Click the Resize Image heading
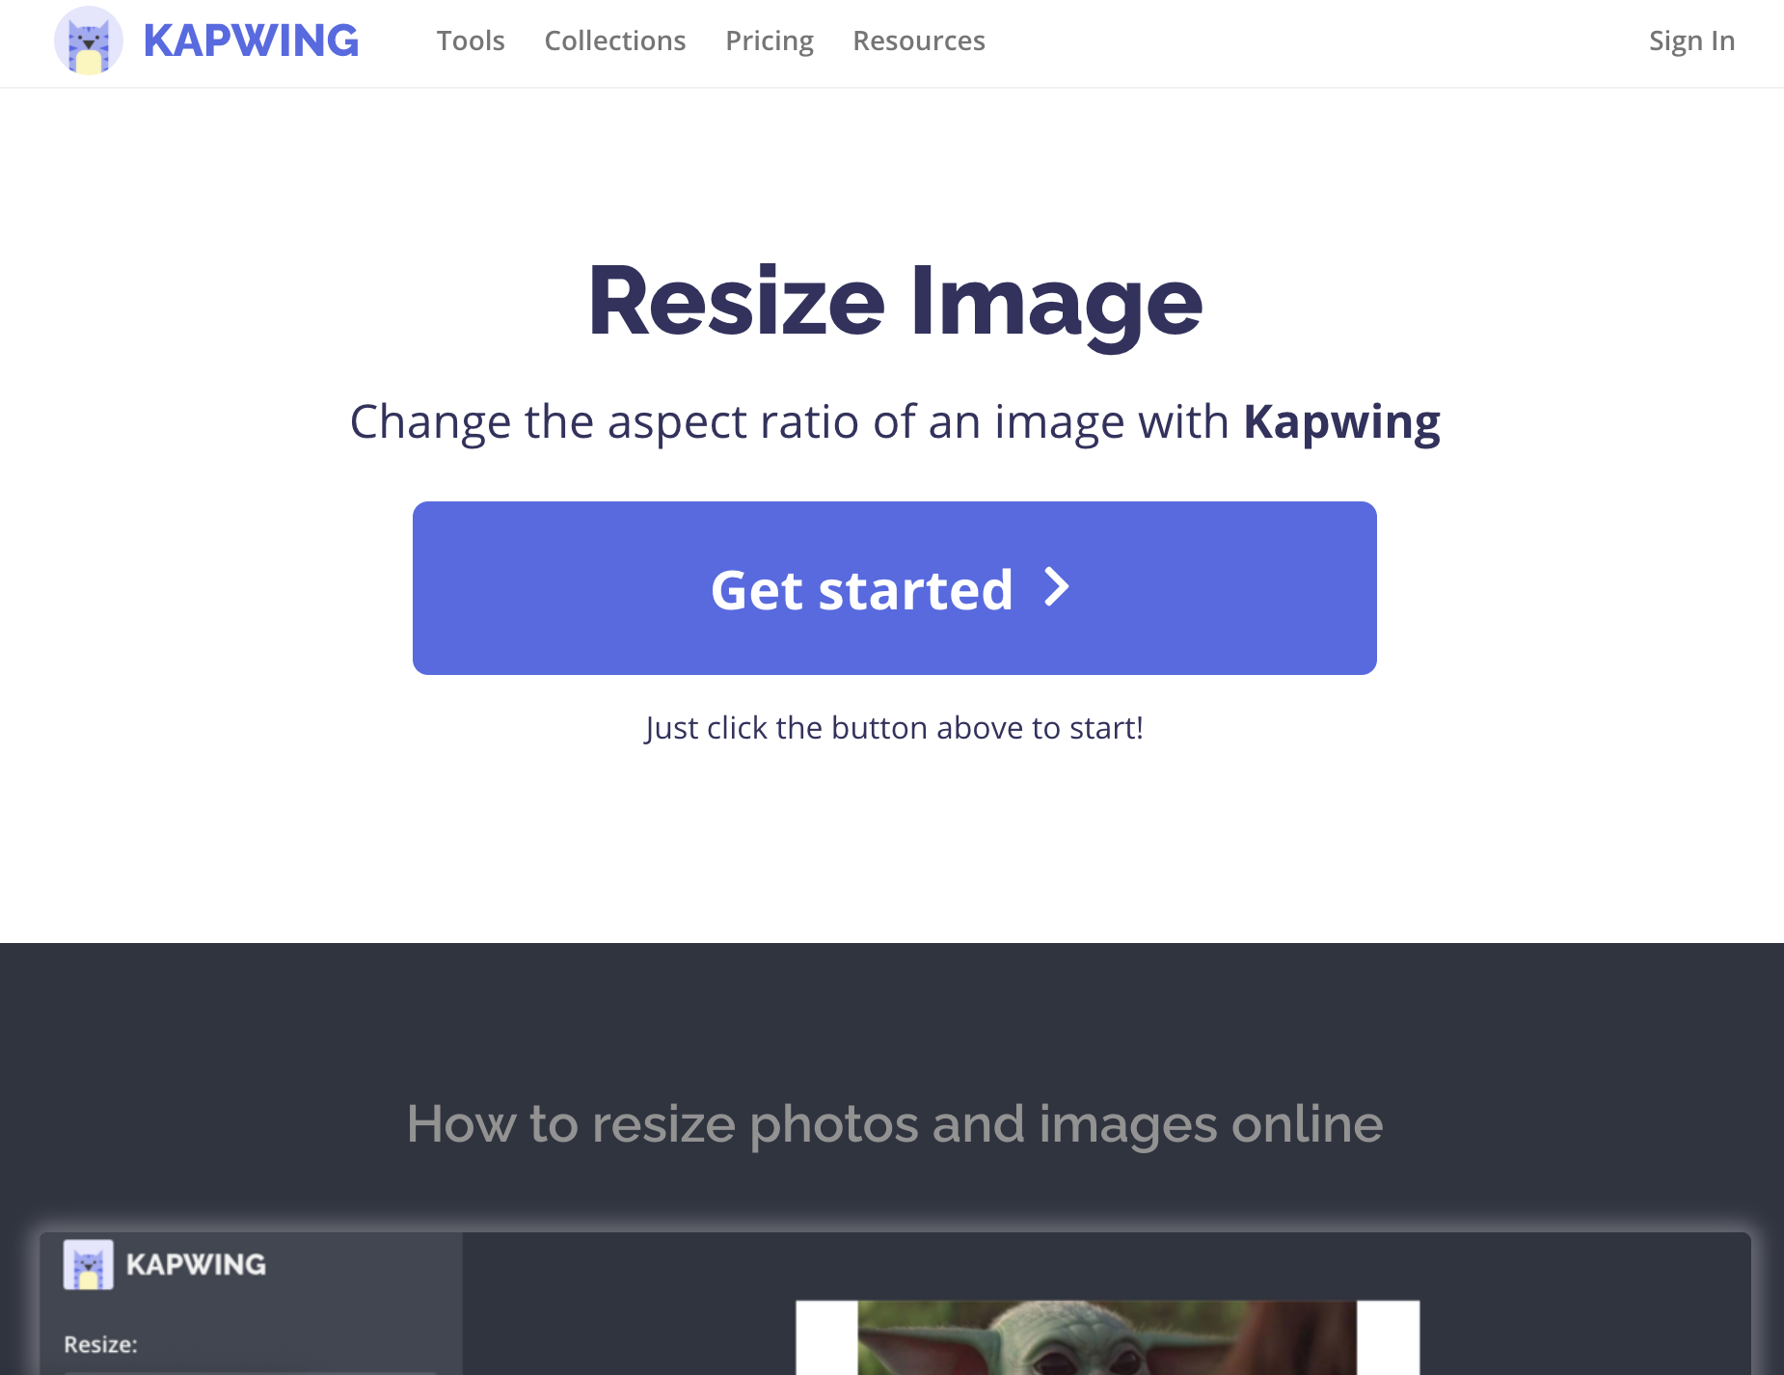1784x1375 pixels. pyautogui.click(x=895, y=302)
